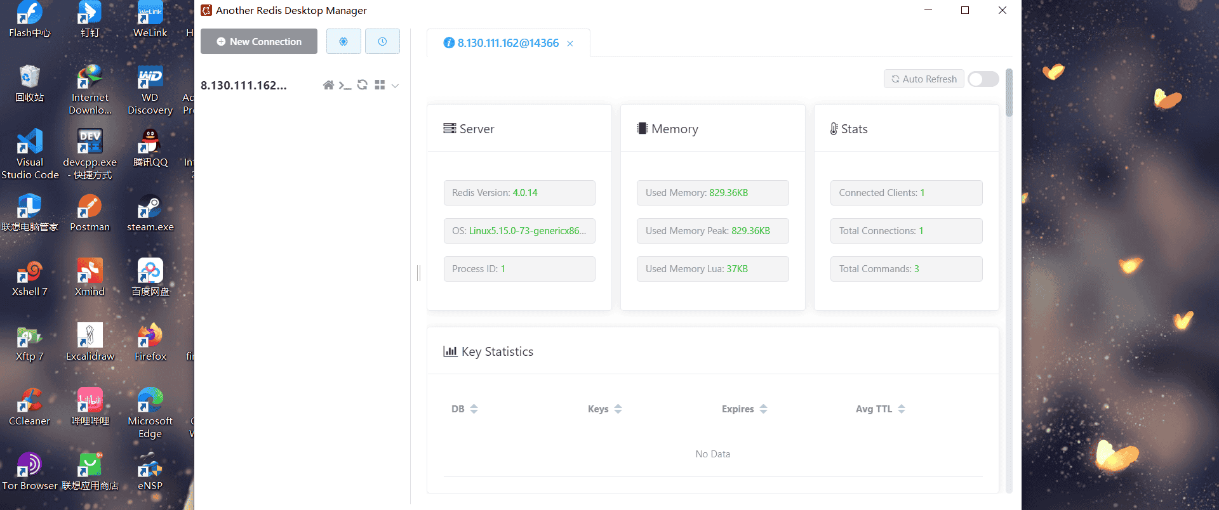Click the vertical scrollbar on the status panel
This screenshot has height=510, width=1219.
click(1009, 93)
